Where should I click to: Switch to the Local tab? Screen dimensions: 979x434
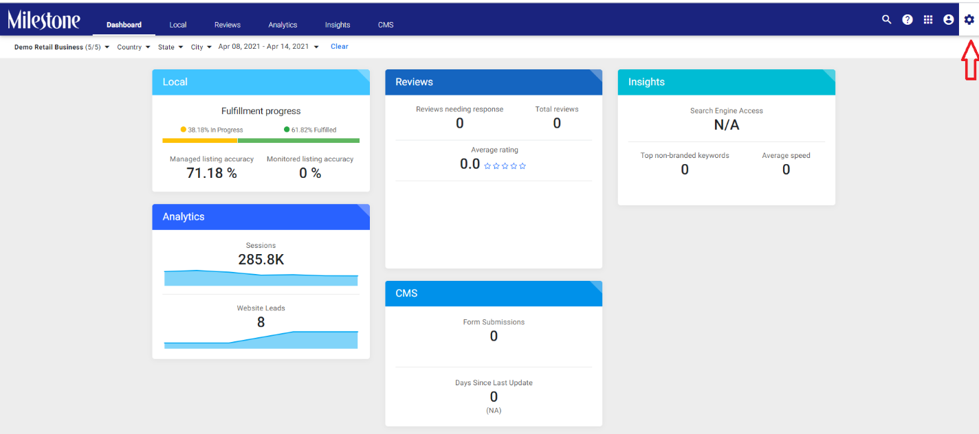(x=178, y=25)
